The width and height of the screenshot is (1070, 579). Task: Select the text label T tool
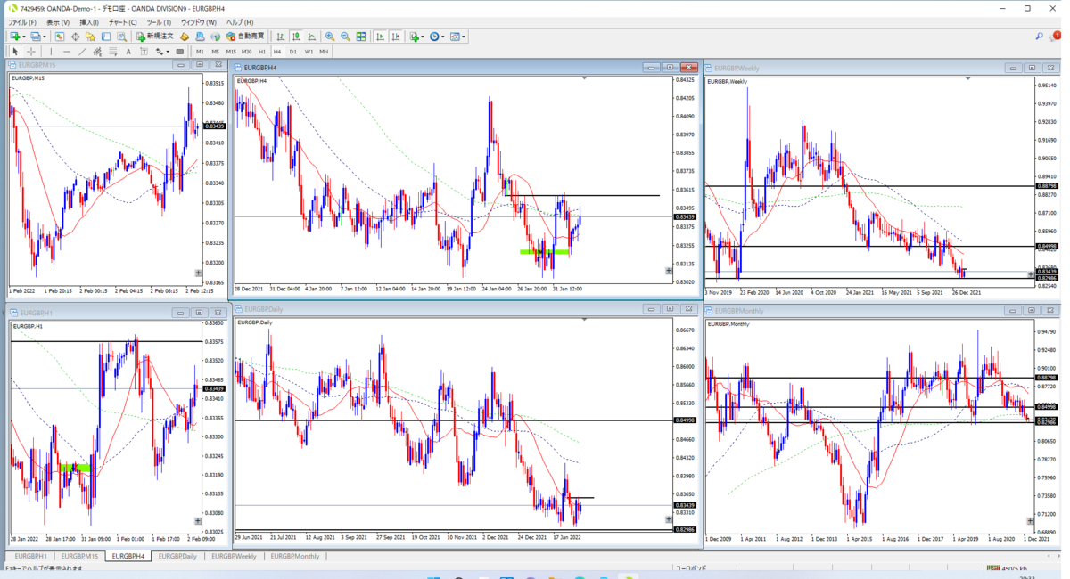coord(144,52)
